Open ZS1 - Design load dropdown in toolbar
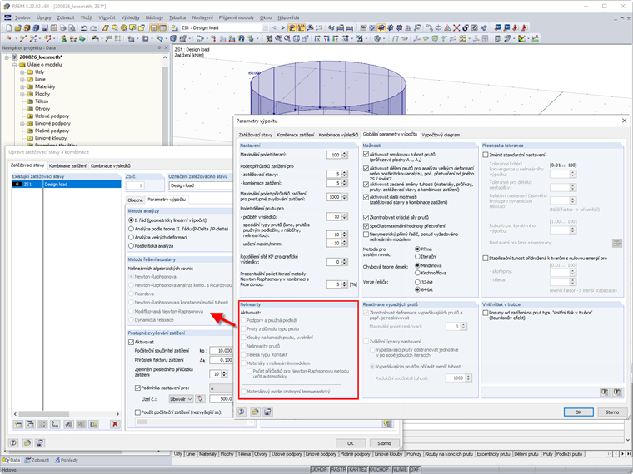 pos(266,27)
